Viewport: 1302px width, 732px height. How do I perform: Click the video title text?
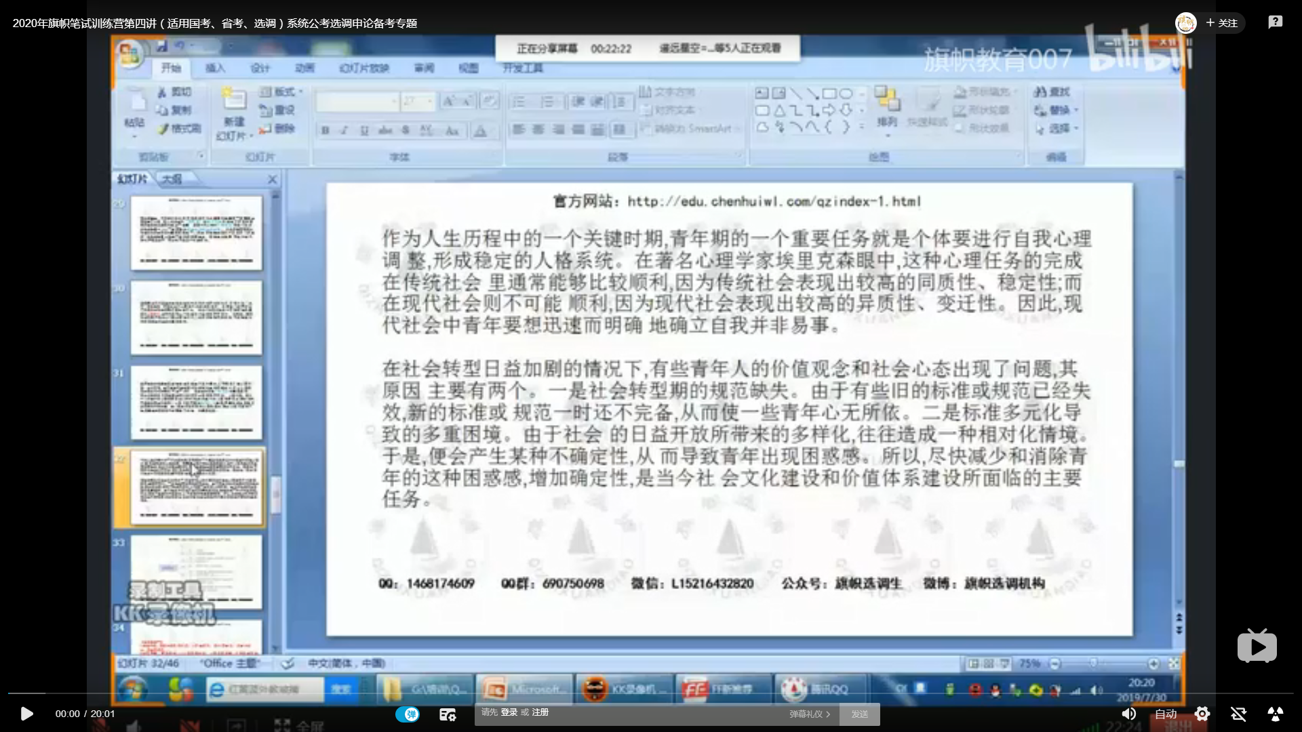(214, 23)
